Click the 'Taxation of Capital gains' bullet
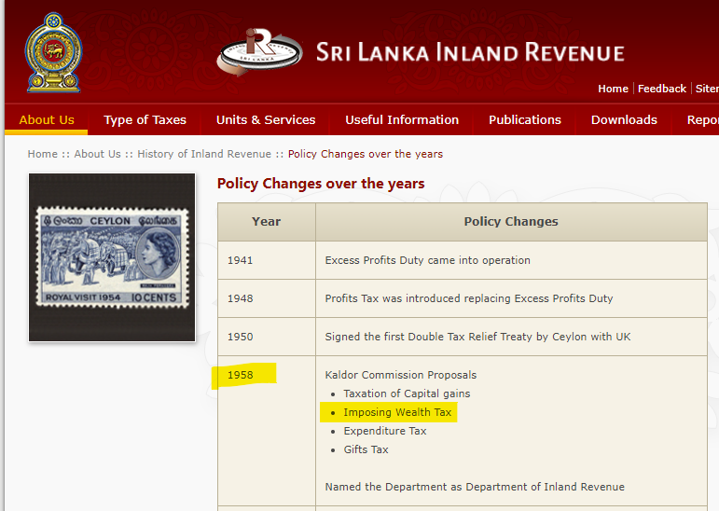This screenshot has height=511, width=719. point(407,394)
